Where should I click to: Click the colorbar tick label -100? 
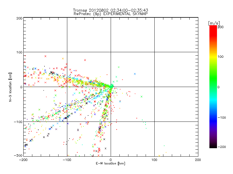click(x=222, y=117)
